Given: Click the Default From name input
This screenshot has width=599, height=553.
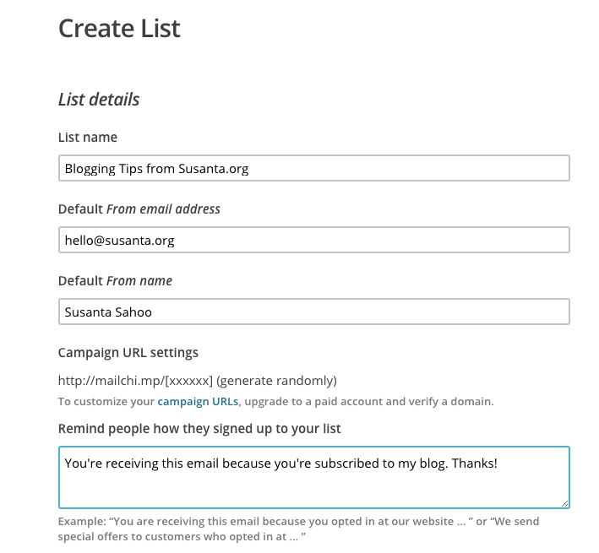Looking at the screenshot, I should pos(313,312).
